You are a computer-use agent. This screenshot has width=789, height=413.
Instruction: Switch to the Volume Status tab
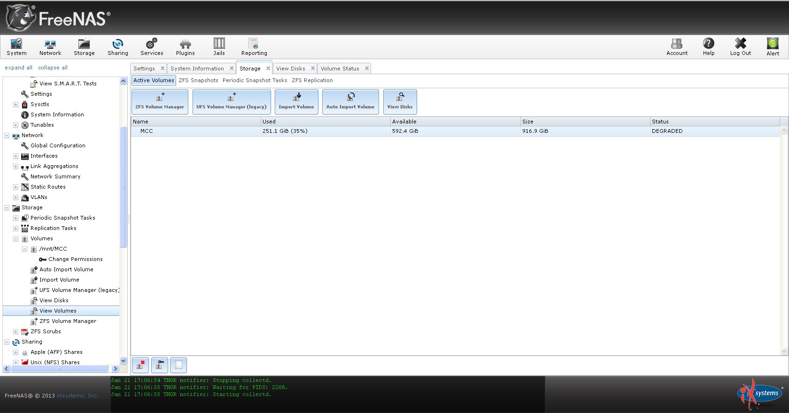340,69
